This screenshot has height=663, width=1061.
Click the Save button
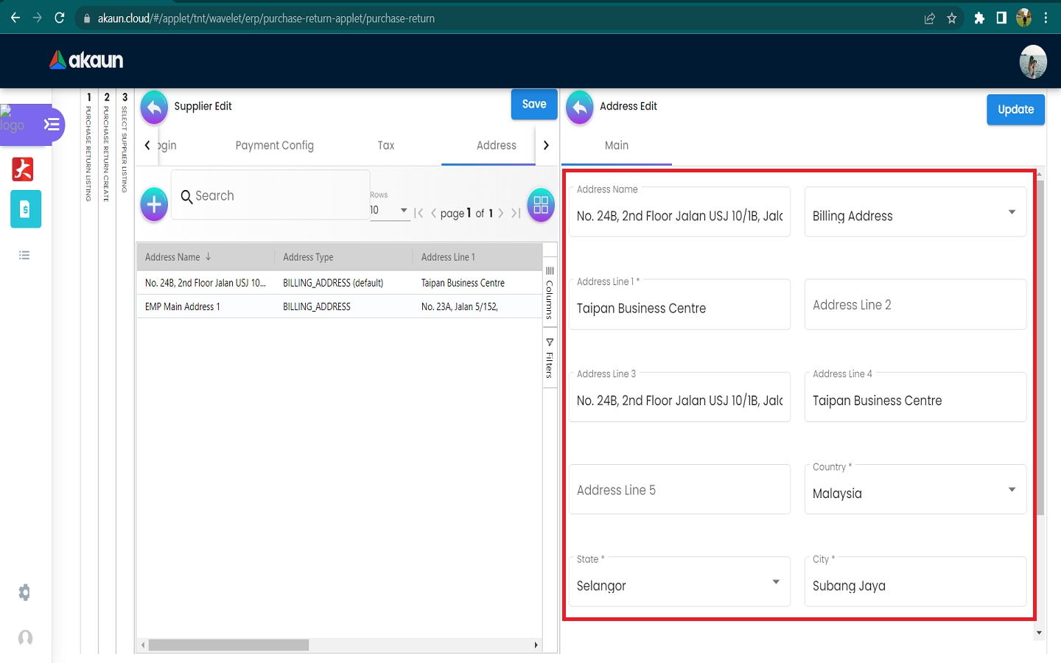point(534,105)
